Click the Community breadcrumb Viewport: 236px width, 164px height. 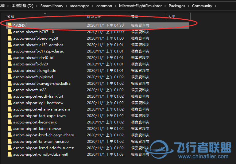[202, 6]
